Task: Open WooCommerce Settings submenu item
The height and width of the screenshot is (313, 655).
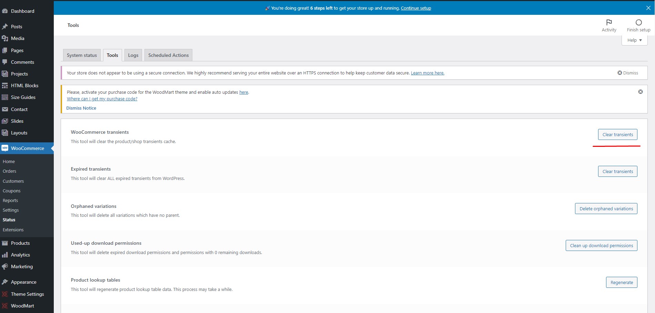Action: coord(11,210)
